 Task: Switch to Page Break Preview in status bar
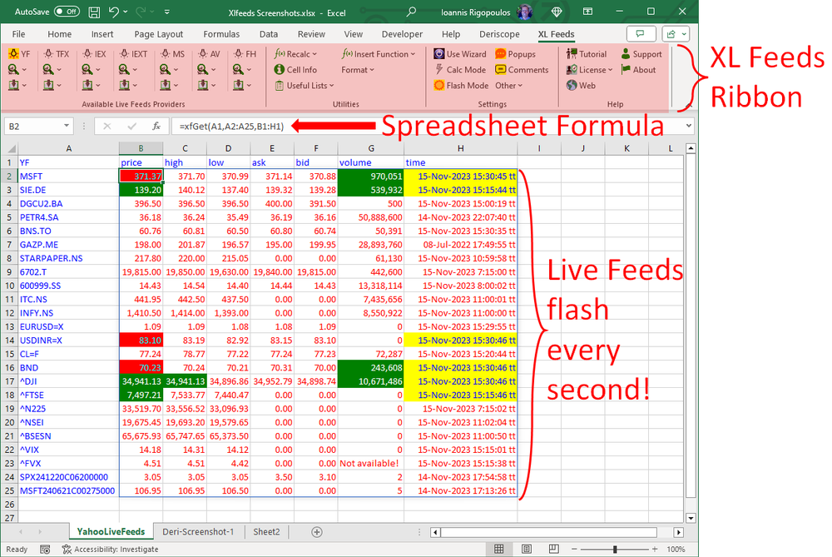[553, 549]
